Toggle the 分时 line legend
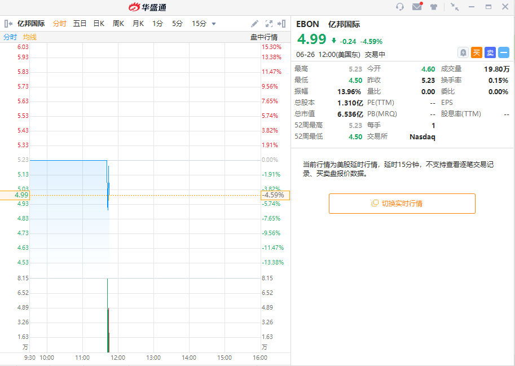The height and width of the screenshot is (366, 515). point(10,37)
